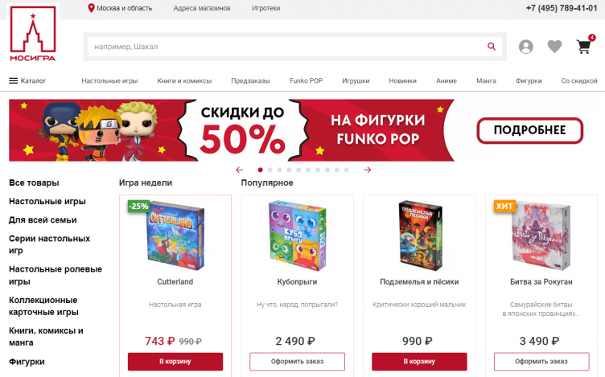Image resolution: width=605 pixels, height=377 pixels.
Task: Open the user account profile icon
Action: point(525,47)
